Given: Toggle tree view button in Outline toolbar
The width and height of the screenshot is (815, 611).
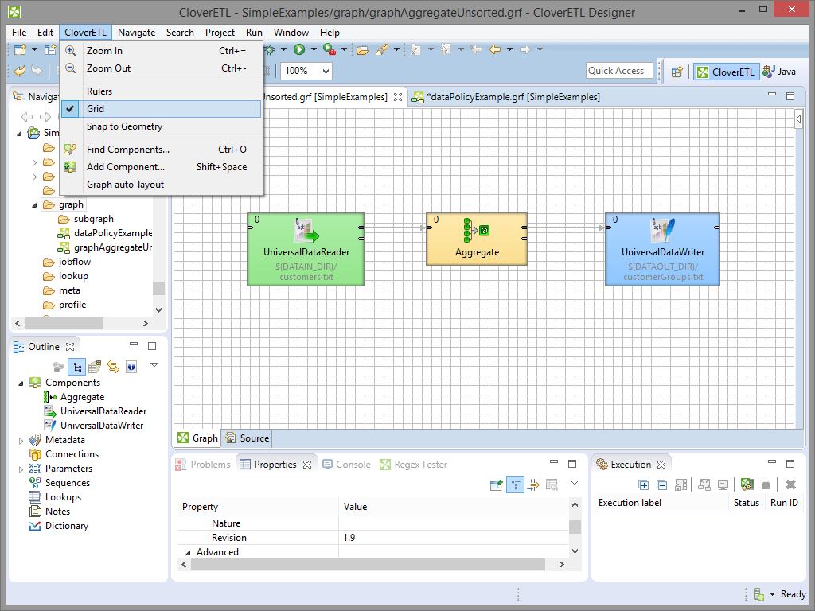Looking at the screenshot, I should [77, 367].
